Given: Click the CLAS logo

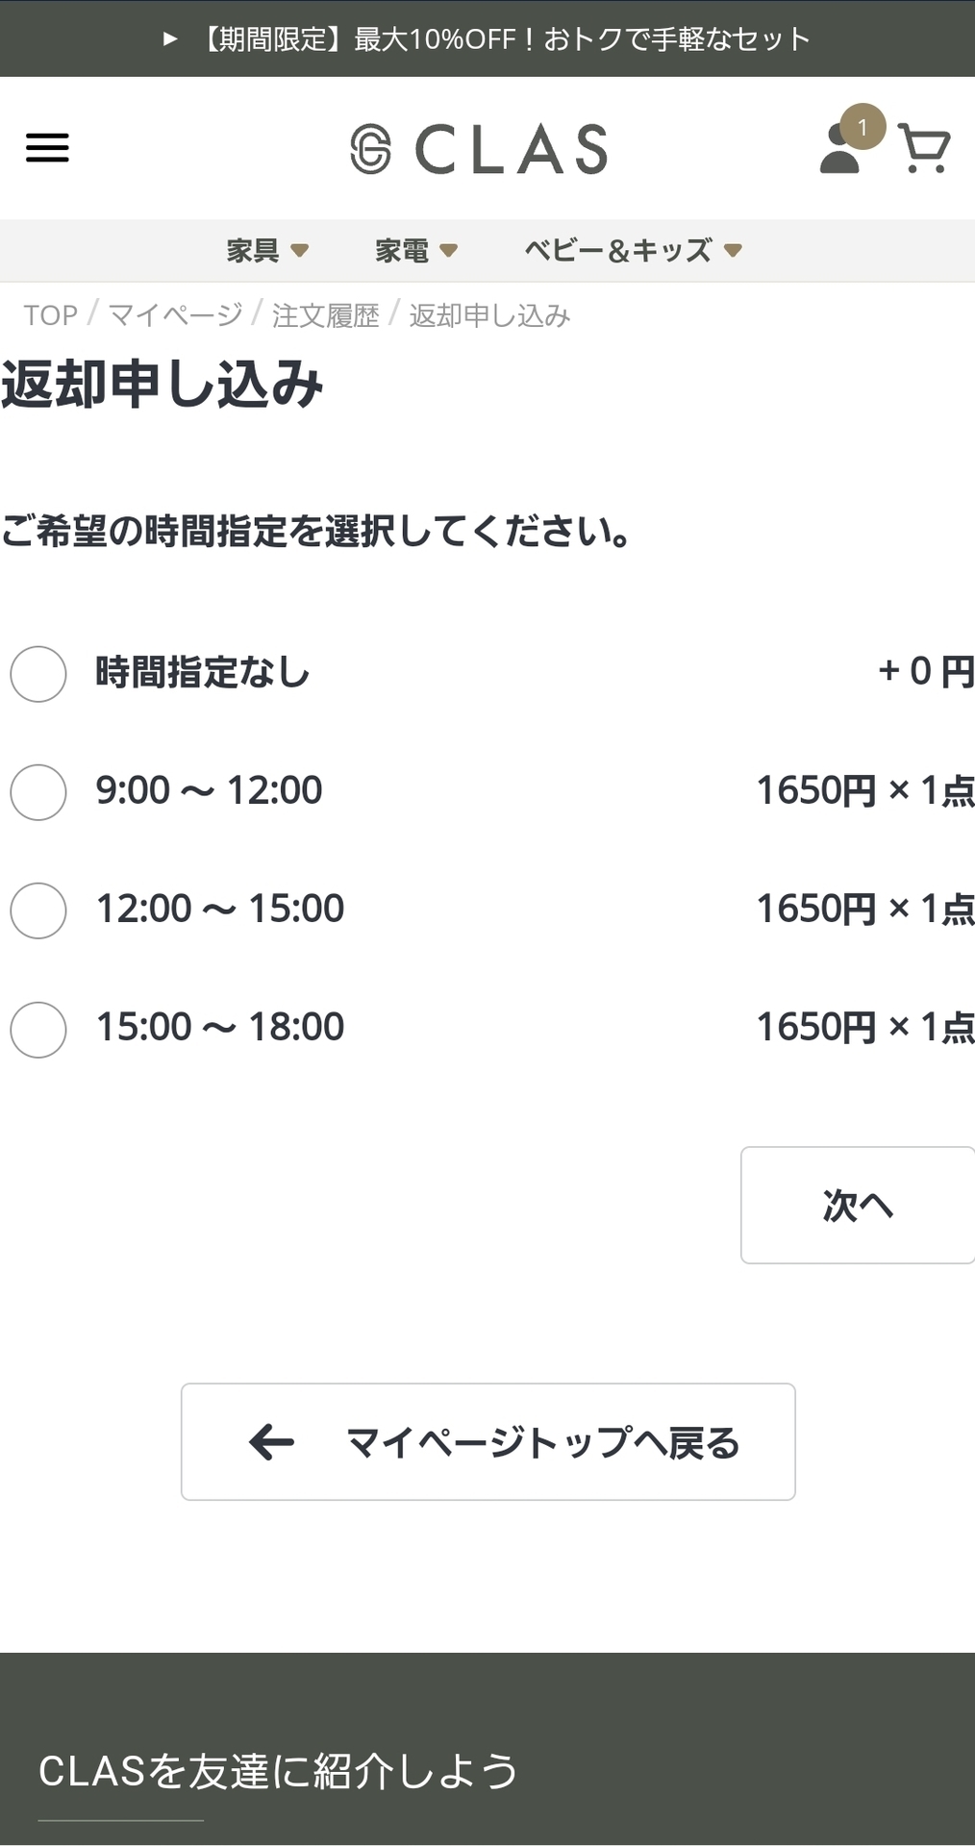Looking at the screenshot, I should (x=479, y=149).
